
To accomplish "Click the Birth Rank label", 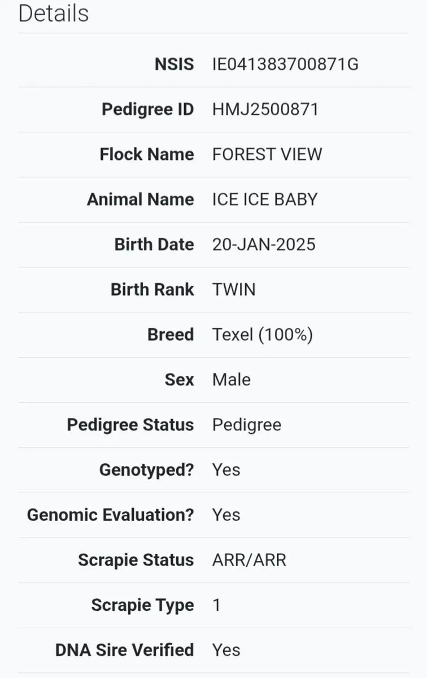I will coord(152,290).
